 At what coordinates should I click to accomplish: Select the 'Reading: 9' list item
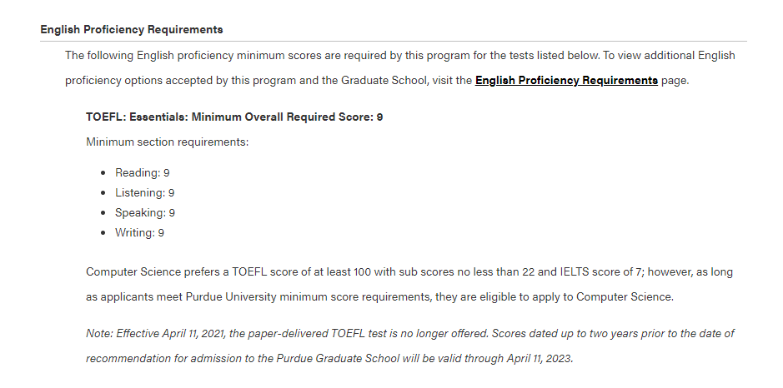point(143,173)
